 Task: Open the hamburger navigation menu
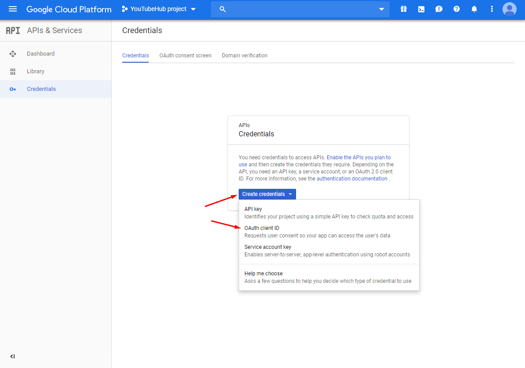(x=12, y=9)
